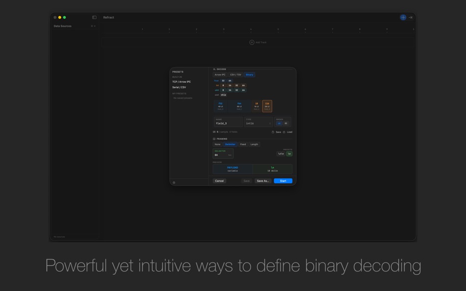Select the Length framing mode
Image resolution: width=466 pixels, height=291 pixels.
(254, 145)
